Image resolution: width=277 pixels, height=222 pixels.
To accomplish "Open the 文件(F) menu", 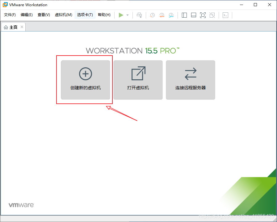I will pos(10,15).
